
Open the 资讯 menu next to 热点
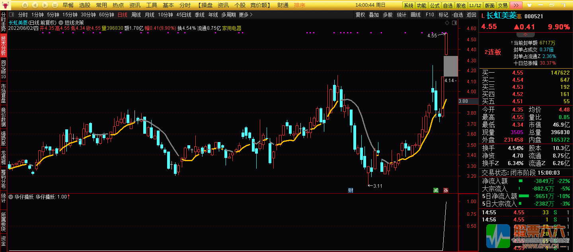click(135, 5)
